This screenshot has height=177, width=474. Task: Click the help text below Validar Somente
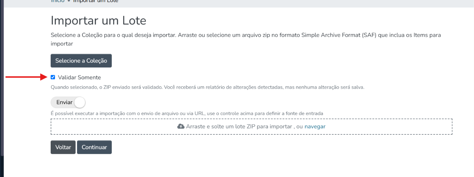(207, 87)
